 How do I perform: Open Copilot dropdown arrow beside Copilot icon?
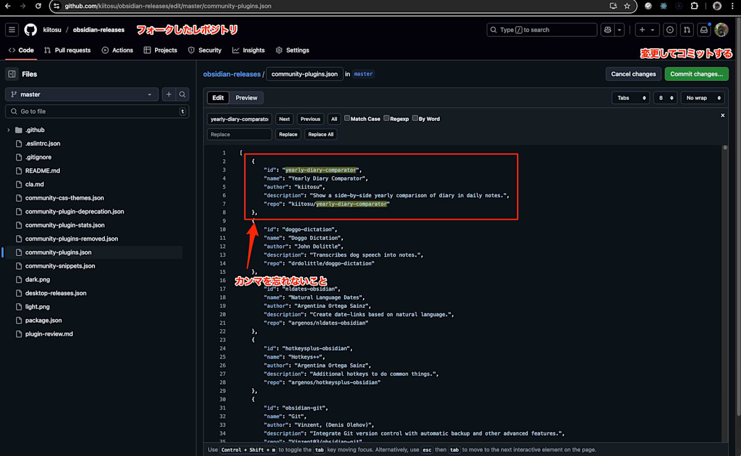coord(619,30)
